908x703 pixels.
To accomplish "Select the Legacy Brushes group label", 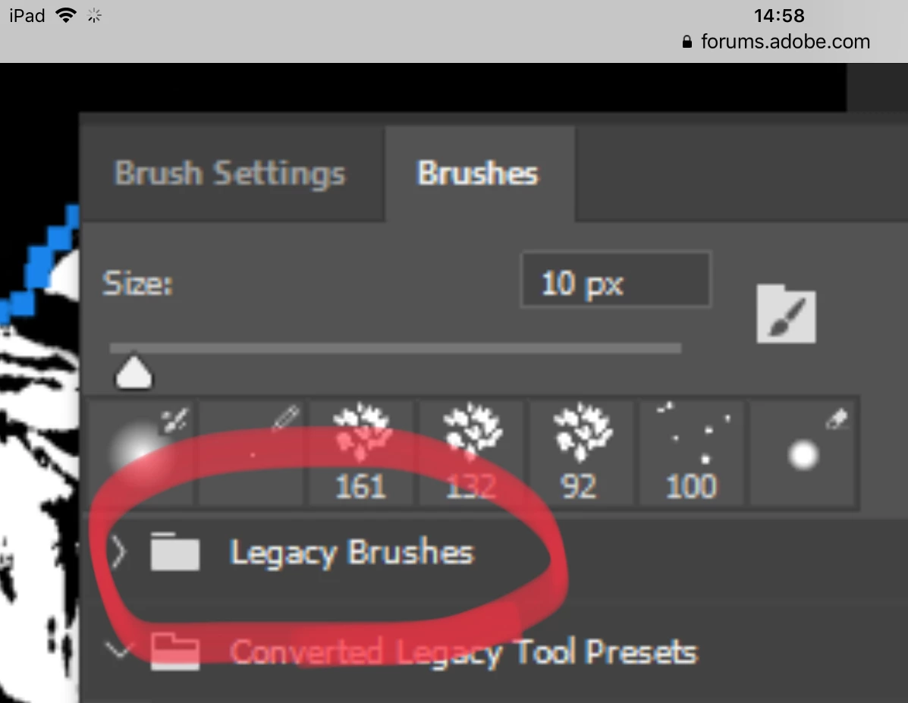I will pyautogui.click(x=351, y=552).
